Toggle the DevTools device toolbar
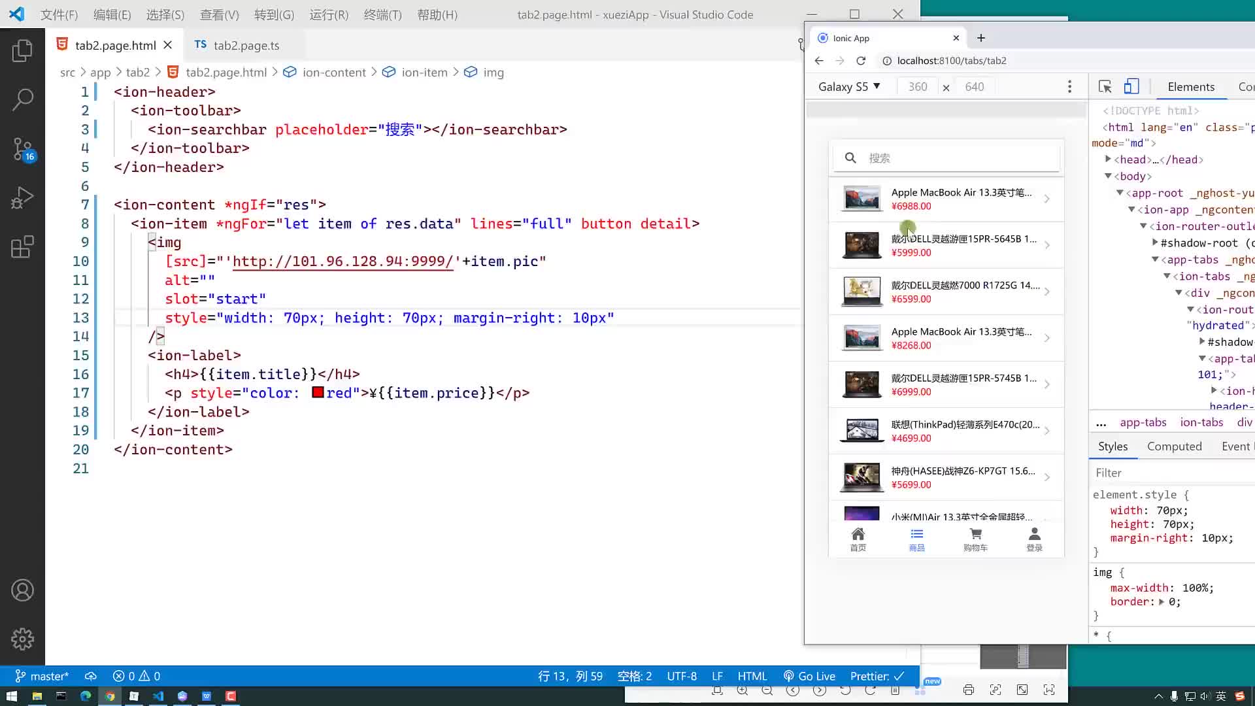1255x706 pixels. point(1131,87)
